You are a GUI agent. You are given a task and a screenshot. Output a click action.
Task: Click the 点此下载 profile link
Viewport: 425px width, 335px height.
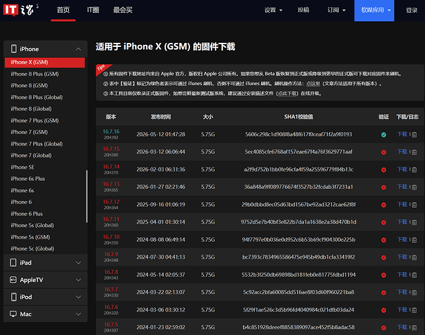287,93
